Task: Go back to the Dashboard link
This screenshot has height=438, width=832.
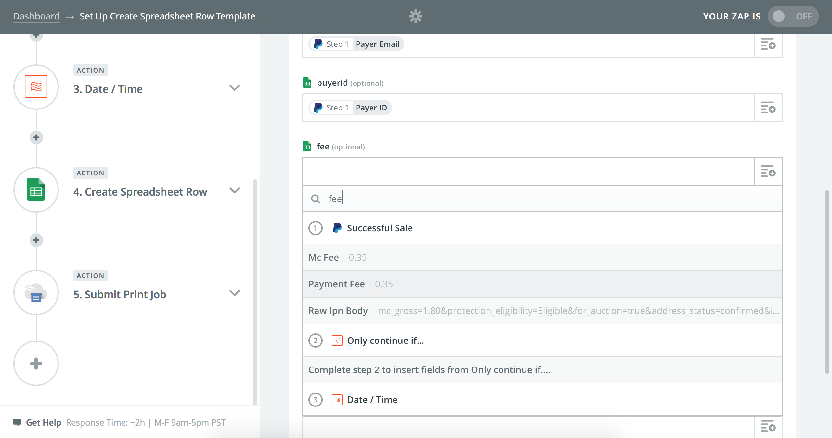Action: (x=36, y=16)
